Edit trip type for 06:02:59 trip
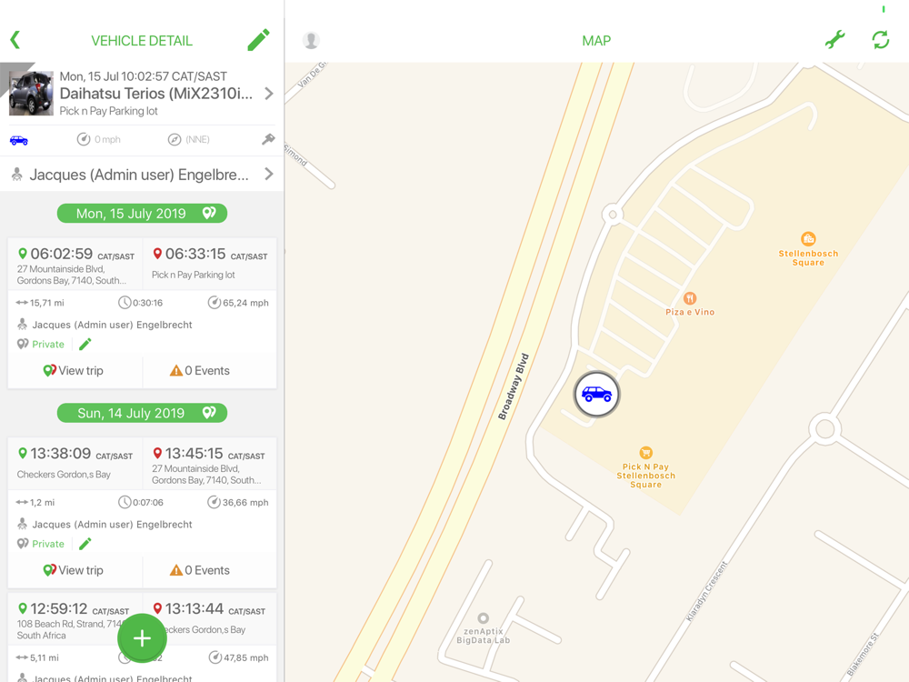Image resolution: width=909 pixels, height=682 pixels. (x=85, y=345)
